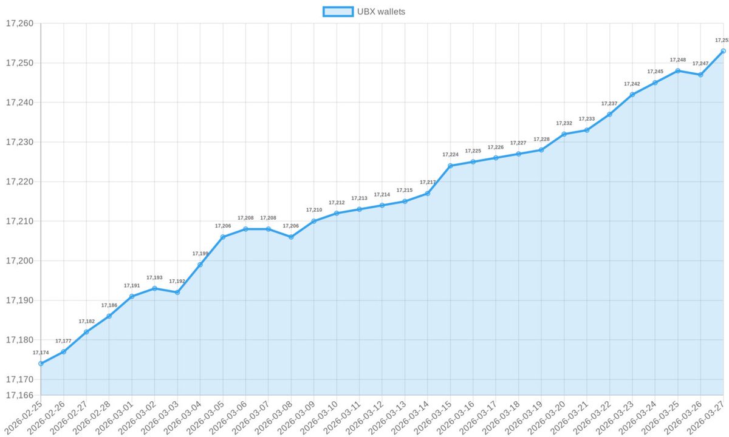
Task: Select the 2026-03-05 data point showing 17,206
Action: [222, 236]
